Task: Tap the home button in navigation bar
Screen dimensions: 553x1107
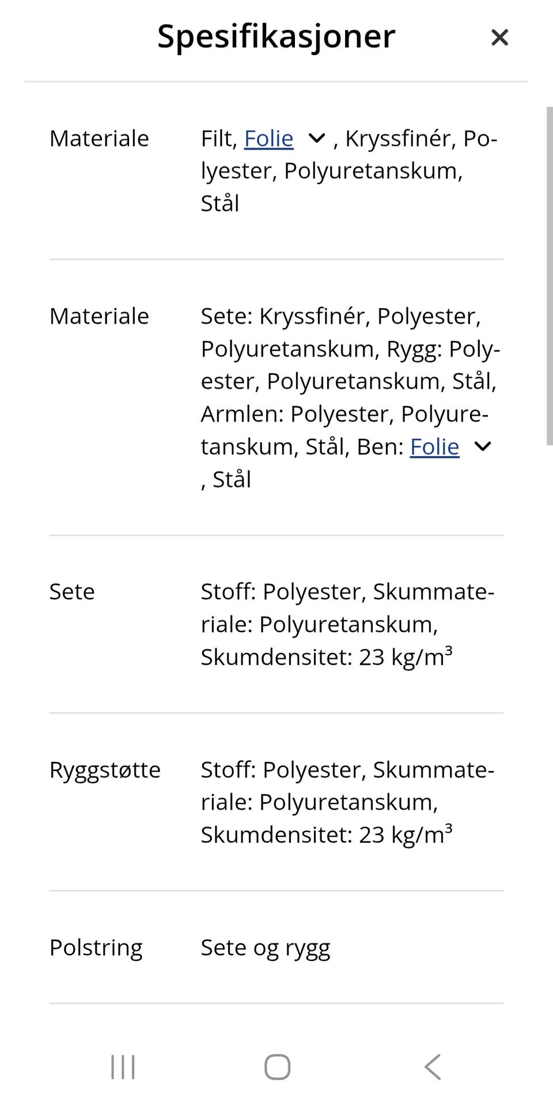Action: click(x=276, y=1066)
